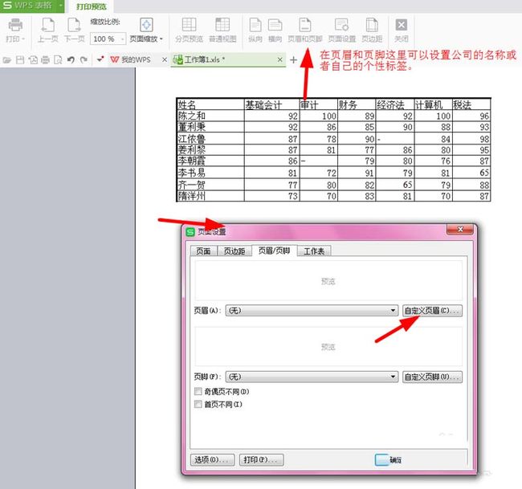Click the save icon in quick toolbar
Viewport: 522px width, 489px height.
[20, 60]
